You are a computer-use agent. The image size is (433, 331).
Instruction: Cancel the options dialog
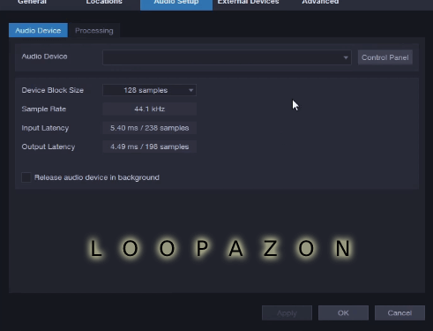[399, 313]
